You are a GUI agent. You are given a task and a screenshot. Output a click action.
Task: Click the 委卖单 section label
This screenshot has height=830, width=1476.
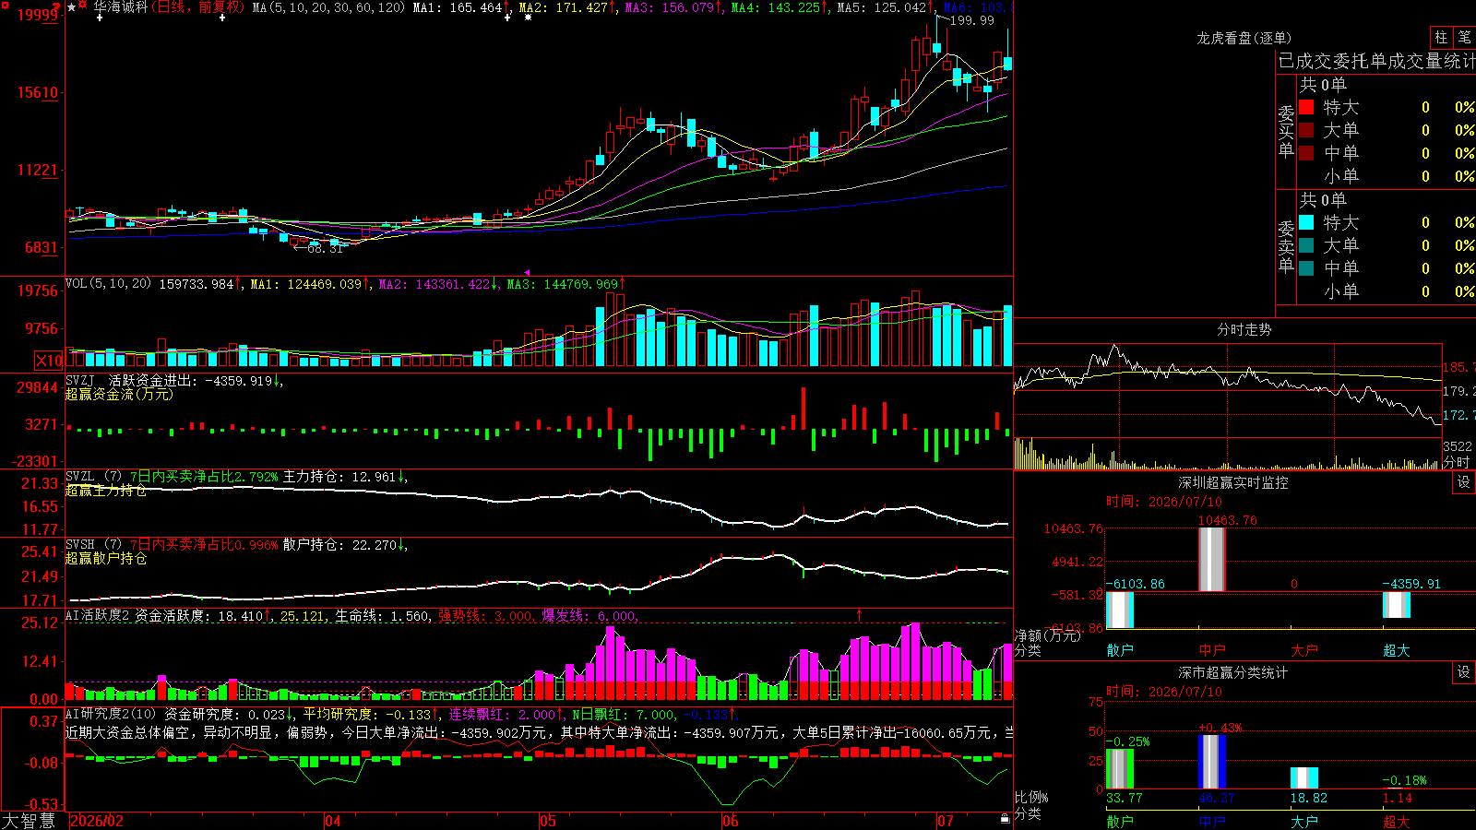1286,247
